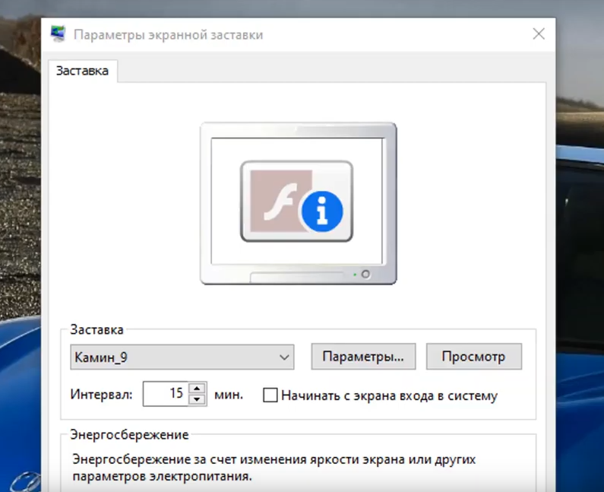This screenshot has height=492, width=604.
Task: Decrease interval with the down arrow
Action: (198, 399)
